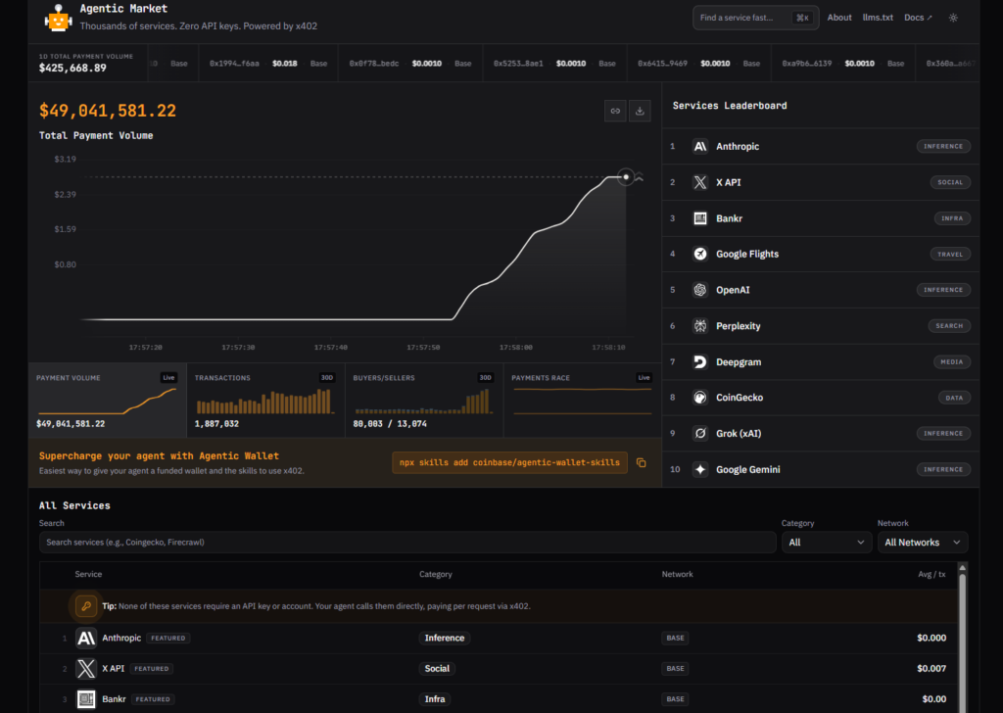Copy the chart link using the link icon
Screen dimensions: 1003x713
615,111
